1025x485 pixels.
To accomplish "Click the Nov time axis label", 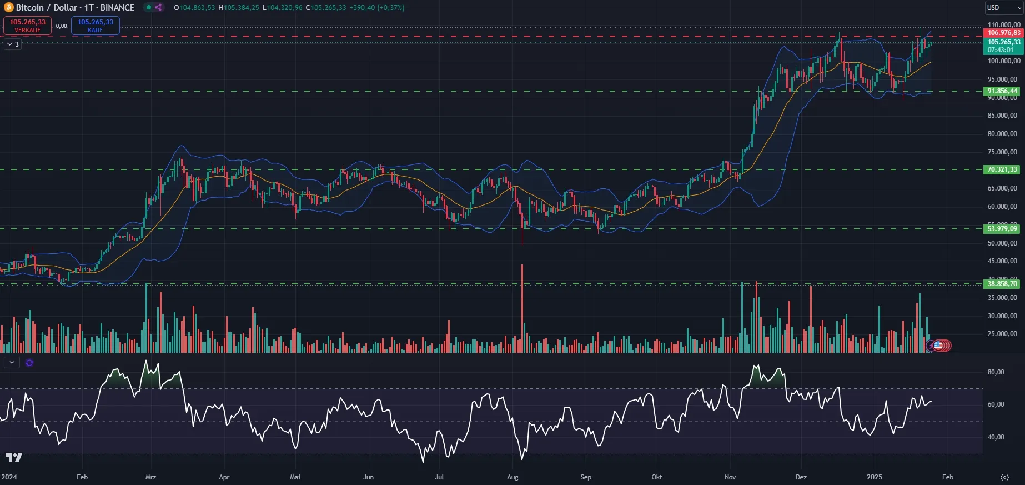I will [x=730, y=477].
